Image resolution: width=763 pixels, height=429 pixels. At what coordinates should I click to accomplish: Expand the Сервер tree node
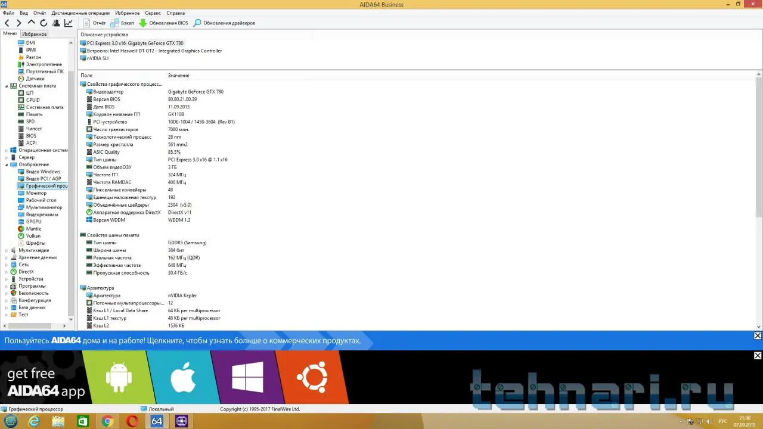(7, 157)
